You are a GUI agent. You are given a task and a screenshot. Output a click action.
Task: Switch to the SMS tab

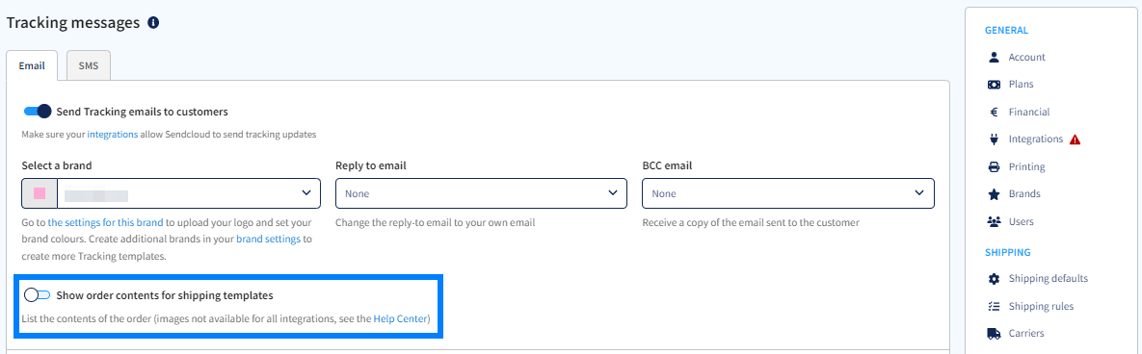pyautogui.click(x=88, y=65)
